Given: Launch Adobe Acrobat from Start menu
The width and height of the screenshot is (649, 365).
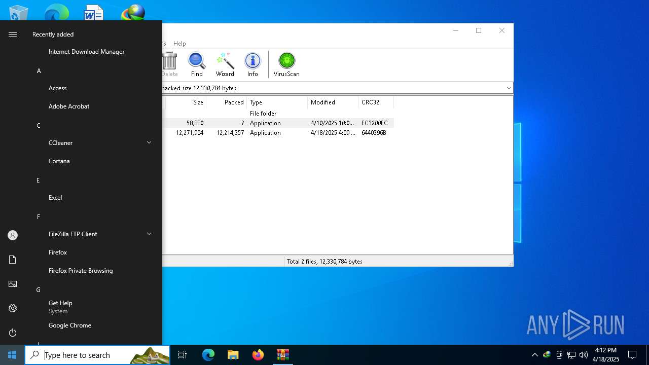Looking at the screenshot, I should pyautogui.click(x=69, y=106).
